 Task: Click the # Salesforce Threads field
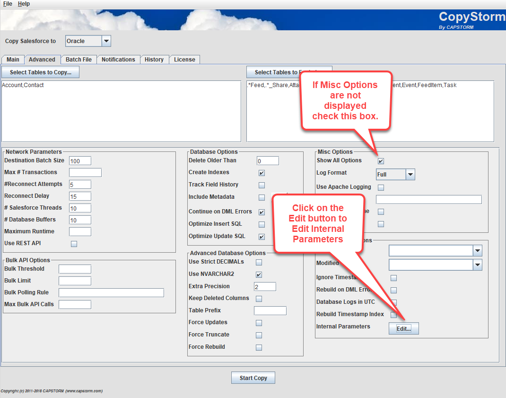80,208
